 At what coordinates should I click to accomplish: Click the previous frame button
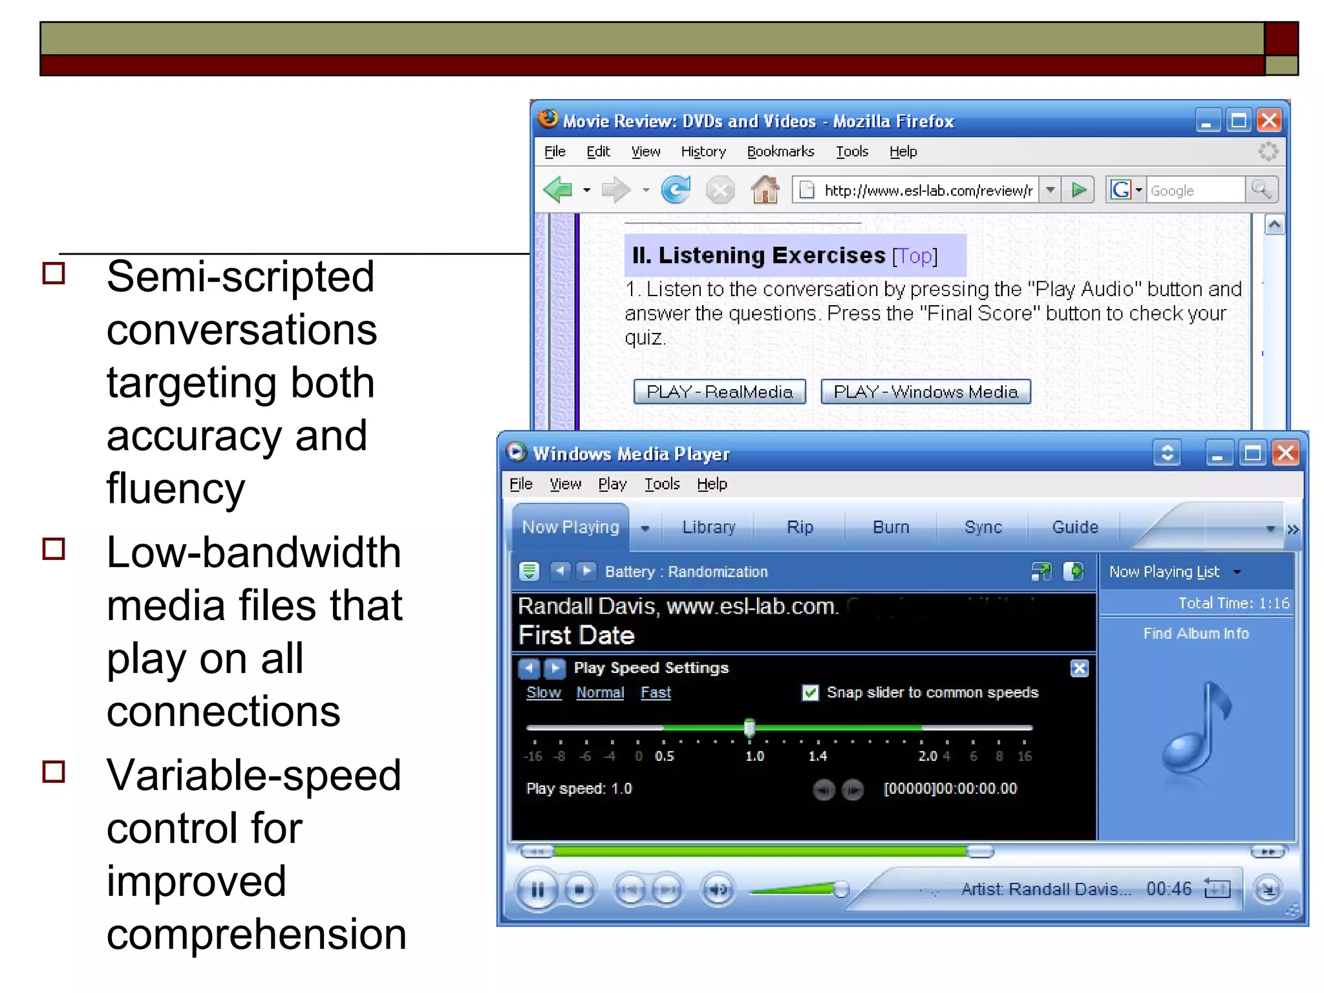tap(824, 790)
